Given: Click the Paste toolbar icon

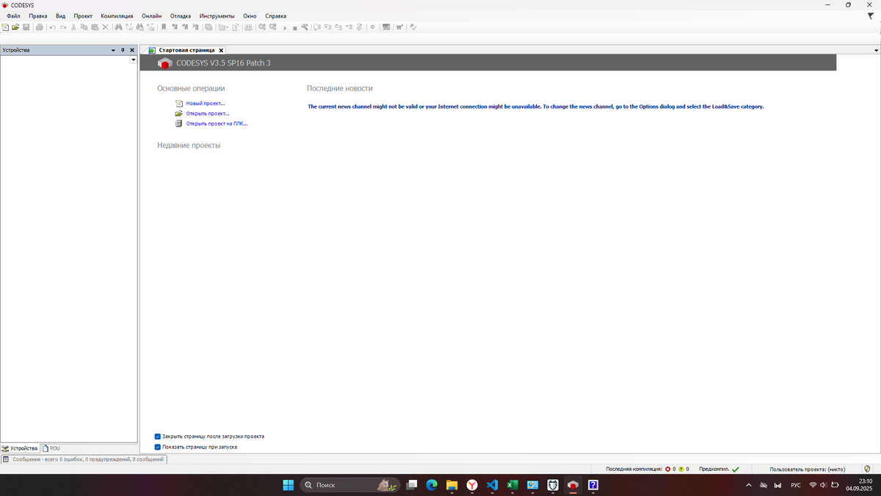Looking at the screenshot, I should (x=95, y=27).
